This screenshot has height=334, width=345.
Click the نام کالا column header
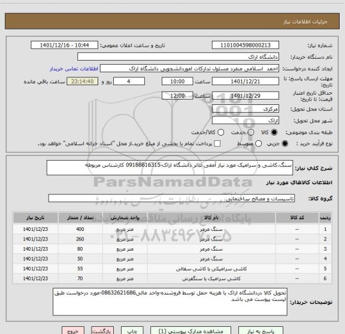(x=211, y=218)
